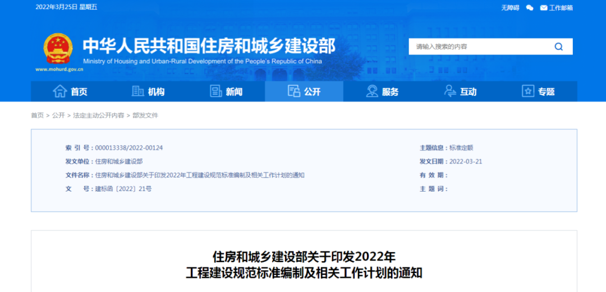Click the 公开 breadcrumb link
The width and height of the screenshot is (606, 292).
tap(58, 115)
